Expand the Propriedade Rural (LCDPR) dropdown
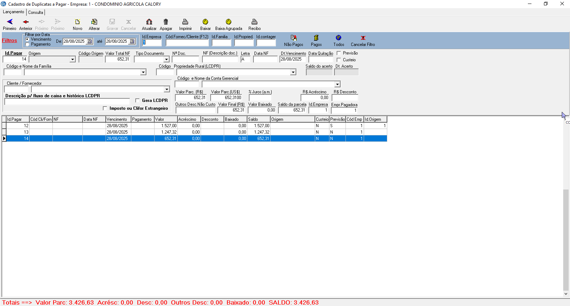Viewport: 570px width, 306px height. (293, 72)
